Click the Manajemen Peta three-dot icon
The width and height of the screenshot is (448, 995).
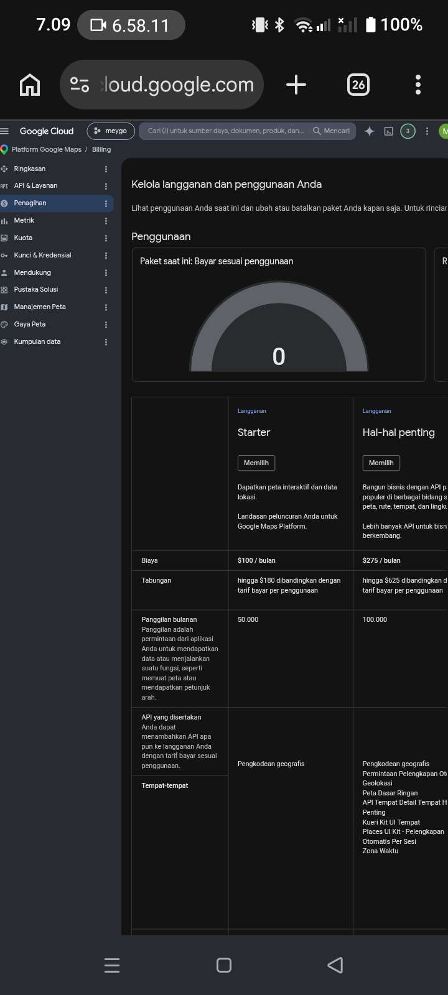106,307
